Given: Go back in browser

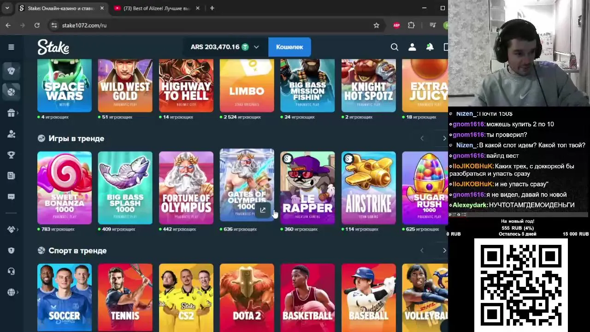Looking at the screenshot, I should pyautogui.click(x=8, y=25).
